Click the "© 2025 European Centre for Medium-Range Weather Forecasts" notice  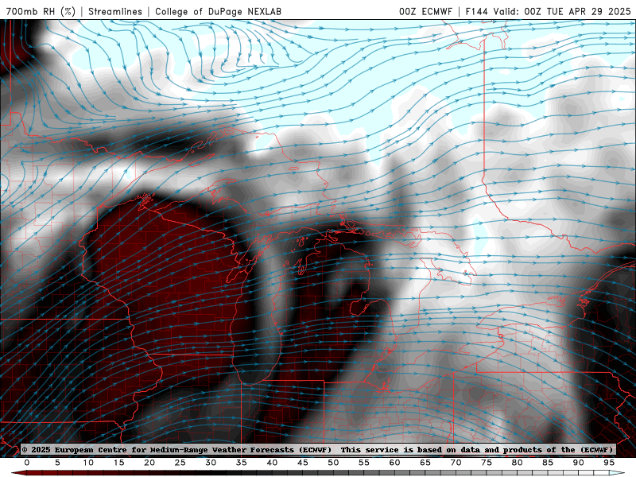click(176, 450)
